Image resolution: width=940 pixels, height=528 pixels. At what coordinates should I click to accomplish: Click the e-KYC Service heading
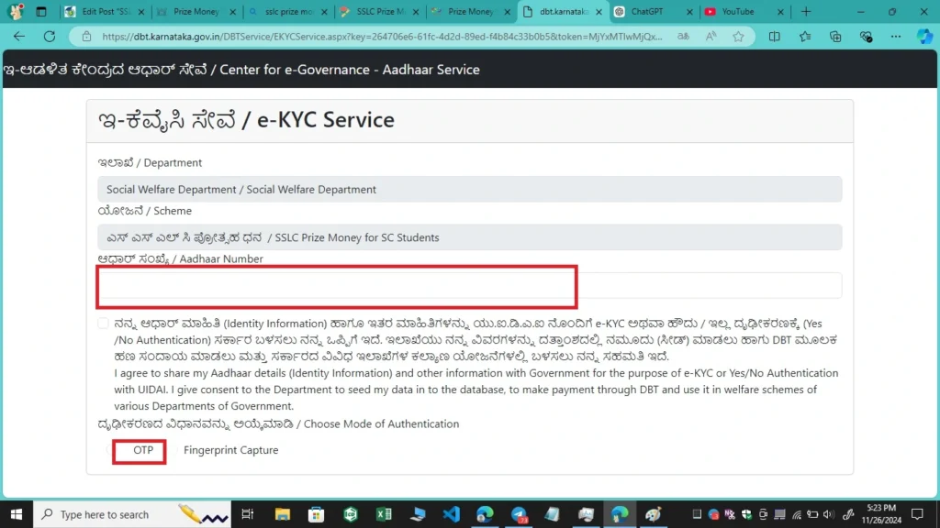246,120
